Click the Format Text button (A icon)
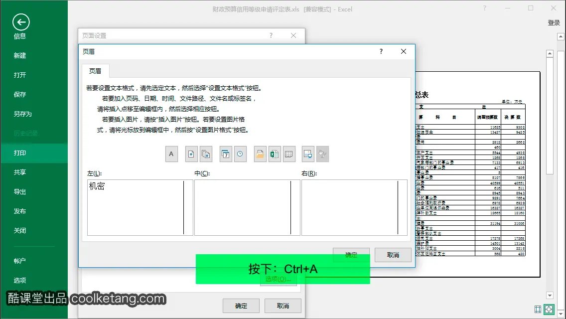 [x=171, y=154]
